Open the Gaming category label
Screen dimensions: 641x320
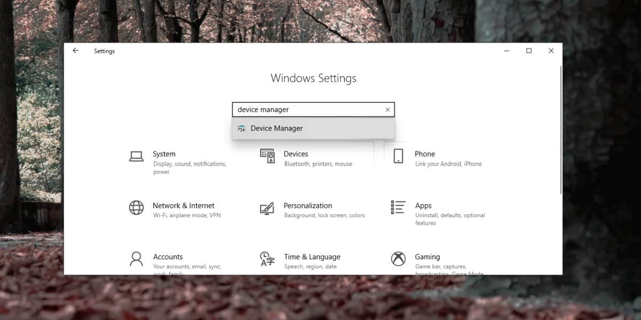pyautogui.click(x=427, y=257)
